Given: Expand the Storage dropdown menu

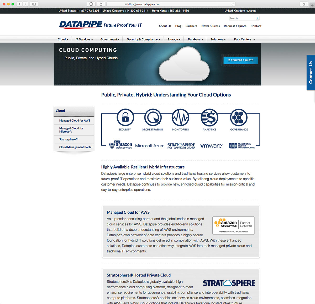Looking at the screenshot, I should click(x=174, y=39).
